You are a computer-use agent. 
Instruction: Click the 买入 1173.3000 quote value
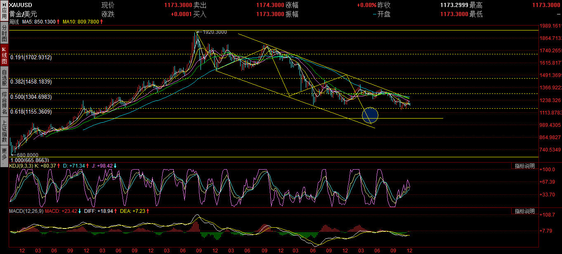[x=270, y=14]
